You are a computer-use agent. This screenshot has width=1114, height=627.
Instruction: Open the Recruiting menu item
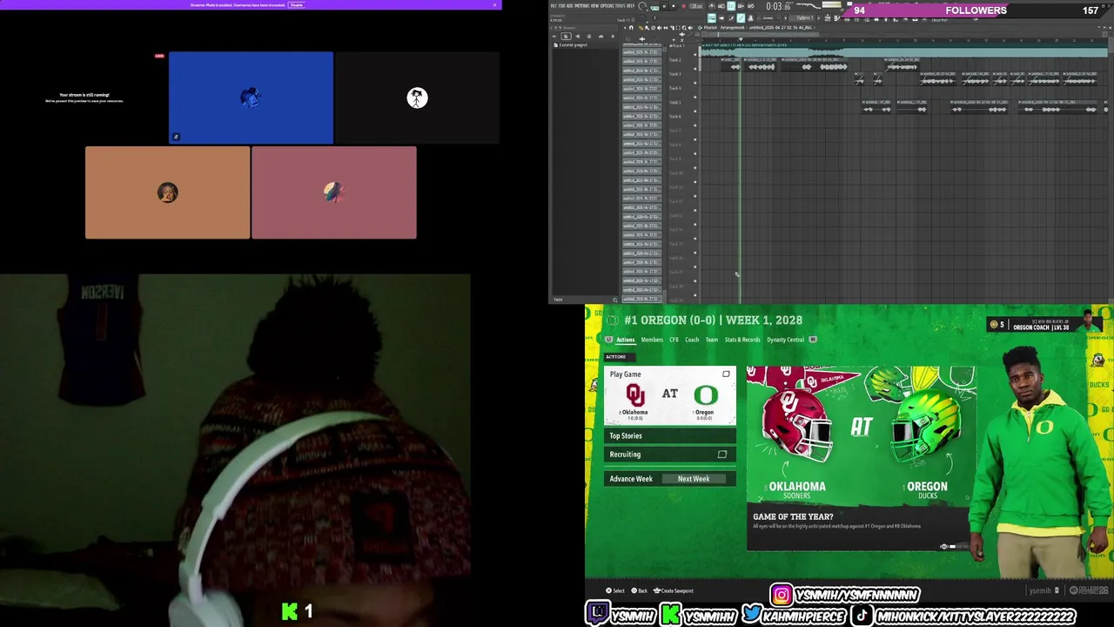(670, 454)
